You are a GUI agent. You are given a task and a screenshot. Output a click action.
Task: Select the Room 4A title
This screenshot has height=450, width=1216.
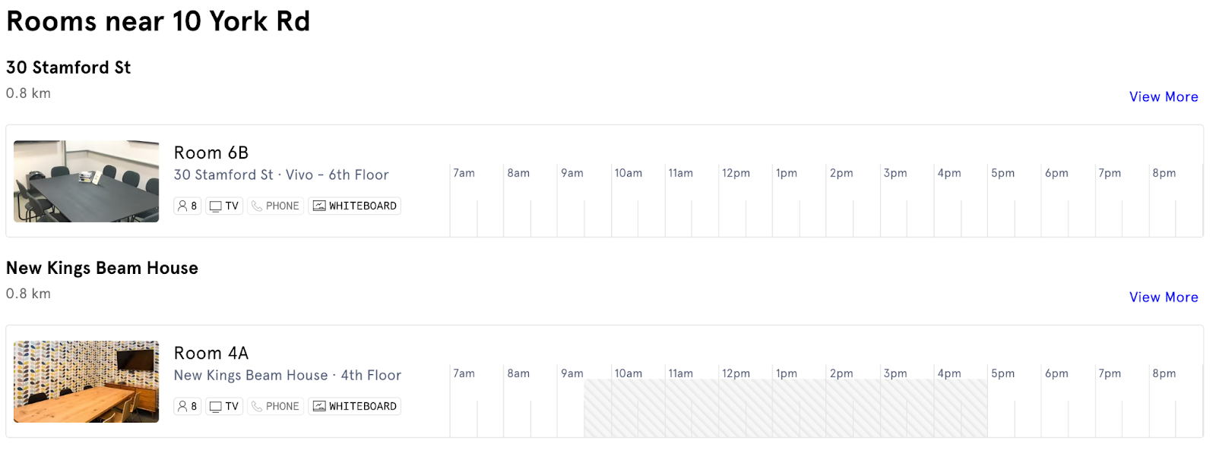pyautogui.click(x=210, y=353)
